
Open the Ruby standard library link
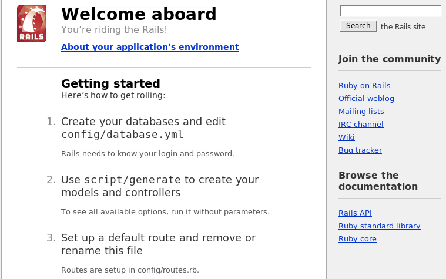(x=380, y=226)
